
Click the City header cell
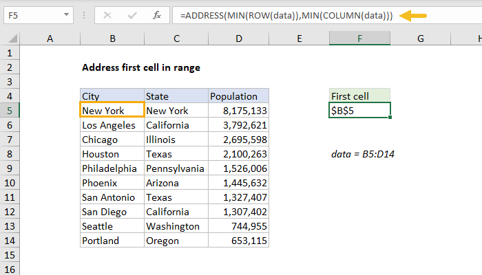pyautogui.click(x=112, y=96)
